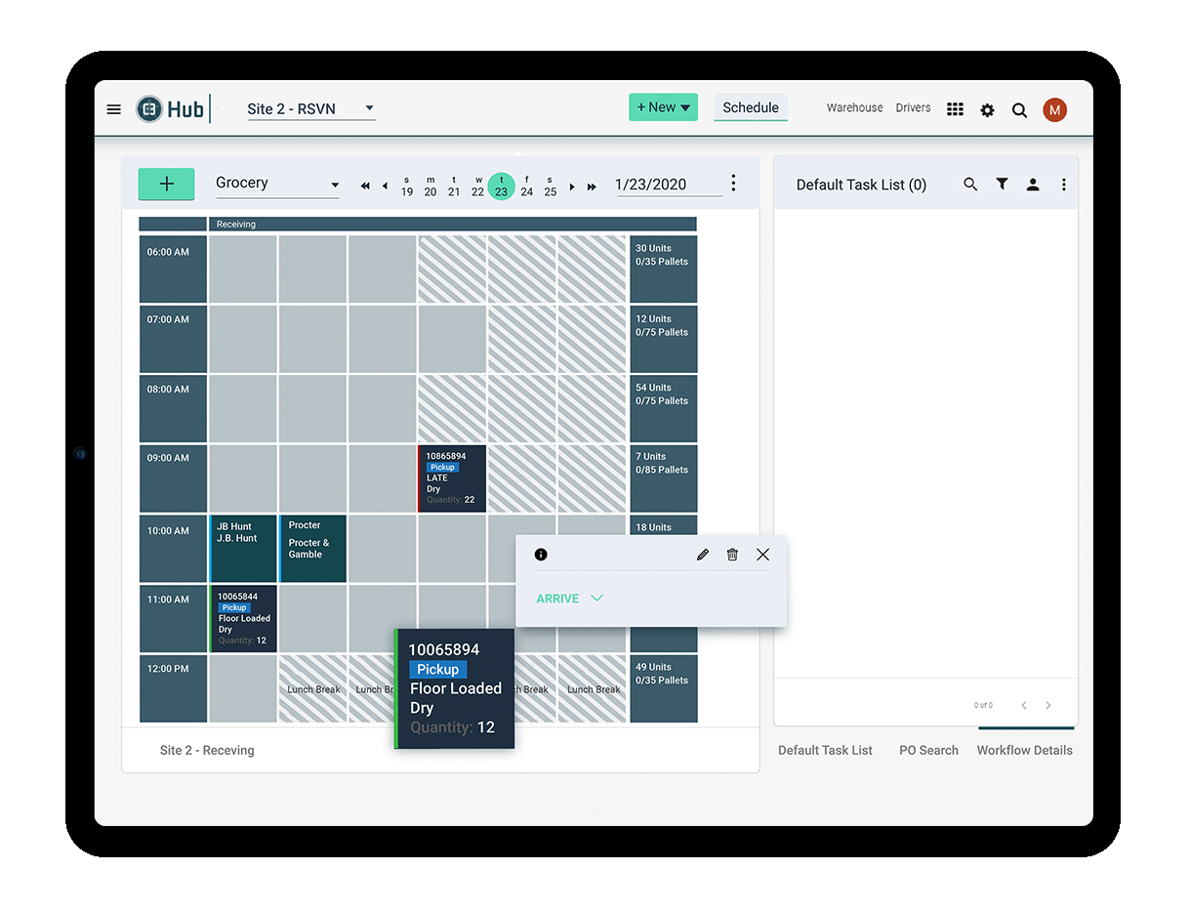Select the highlighted day 23 circle
This screenshot has height=911, width=1190.
click(x=502, y=186)
